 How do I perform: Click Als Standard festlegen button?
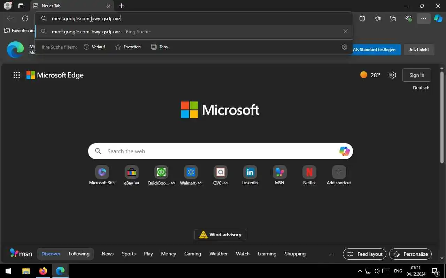tap(375, 50)
